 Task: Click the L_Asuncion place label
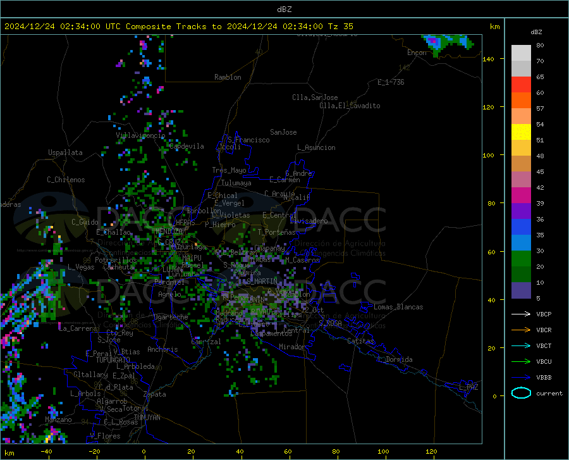pyautogui.click(x=316, y=147)
